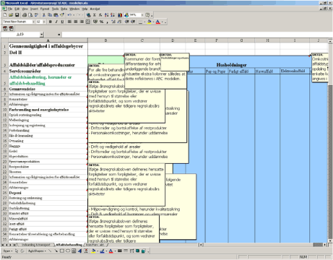Screen dimensions: 333x260
Task: Open the zoom percentage dropdown
Action: [142, 15]
